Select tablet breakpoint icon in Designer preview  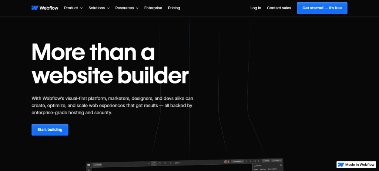pyautogui.click(x=160, y=163)
